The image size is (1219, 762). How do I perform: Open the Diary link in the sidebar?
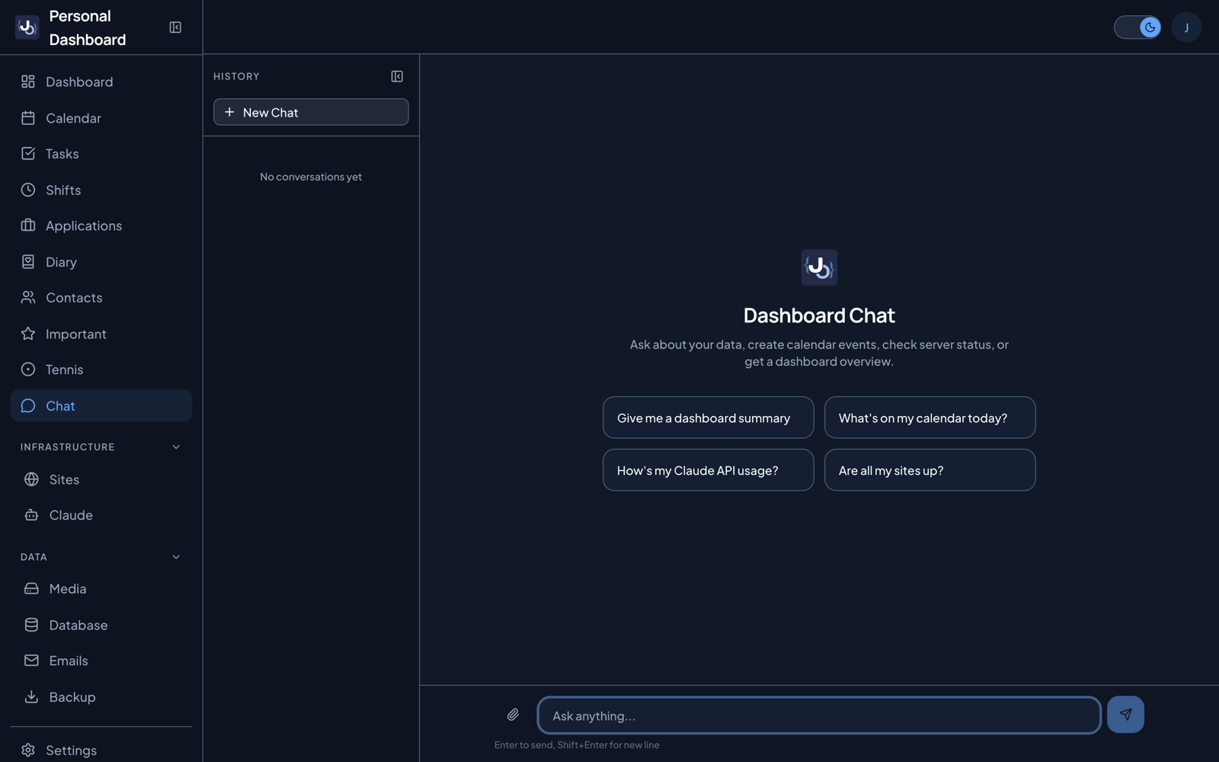coord(101,262)
